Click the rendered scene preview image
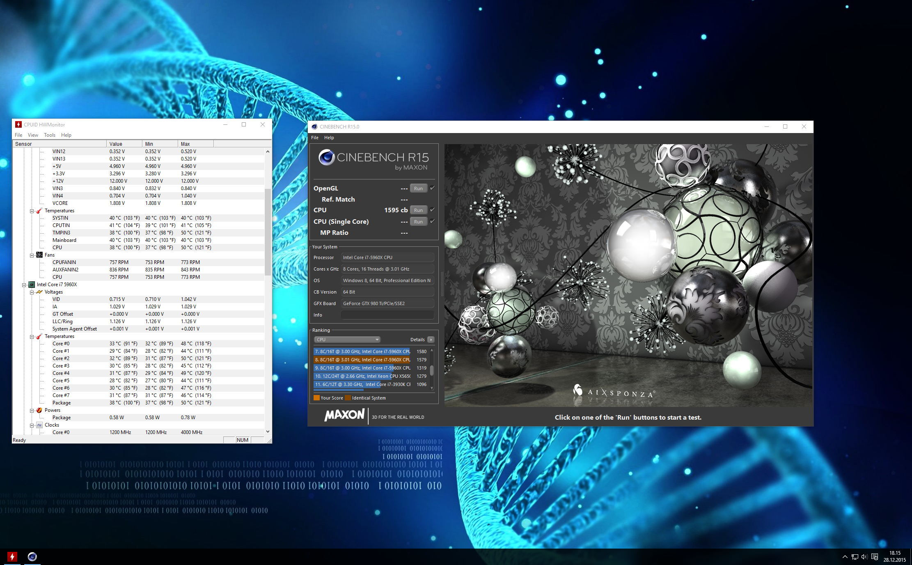 coord(628,275)
